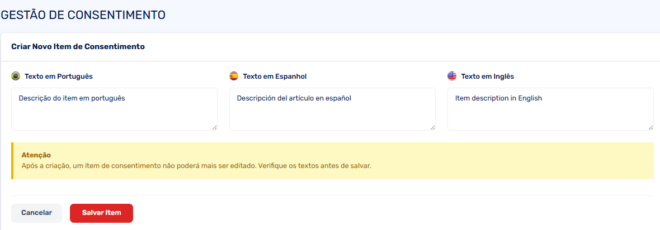Click the "Atenção" warning heading
660x230 pixels.
(36, 155)
